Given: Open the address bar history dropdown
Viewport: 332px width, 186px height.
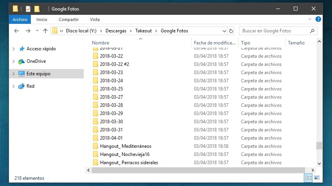Looking at the screenshot, I should (224, 31).
